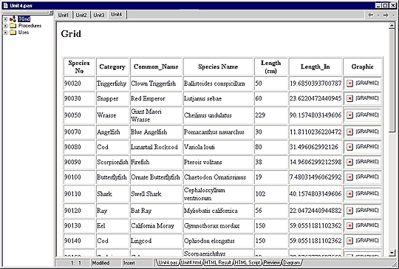Expand the TGrid tree node
Image resolution: width=399 pixels, height=269 pixels.
tap(5, 19)
